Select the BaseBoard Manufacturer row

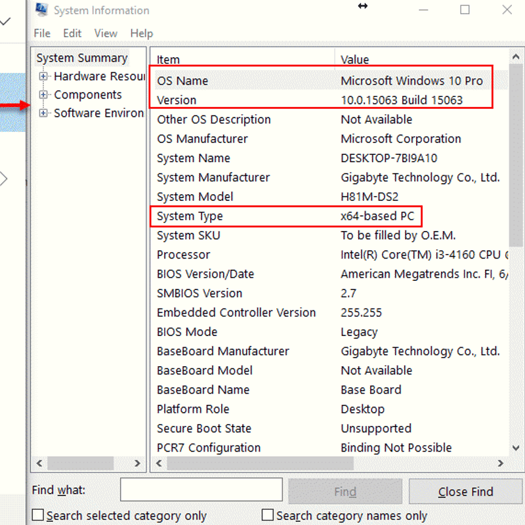[x=331, y=351]
